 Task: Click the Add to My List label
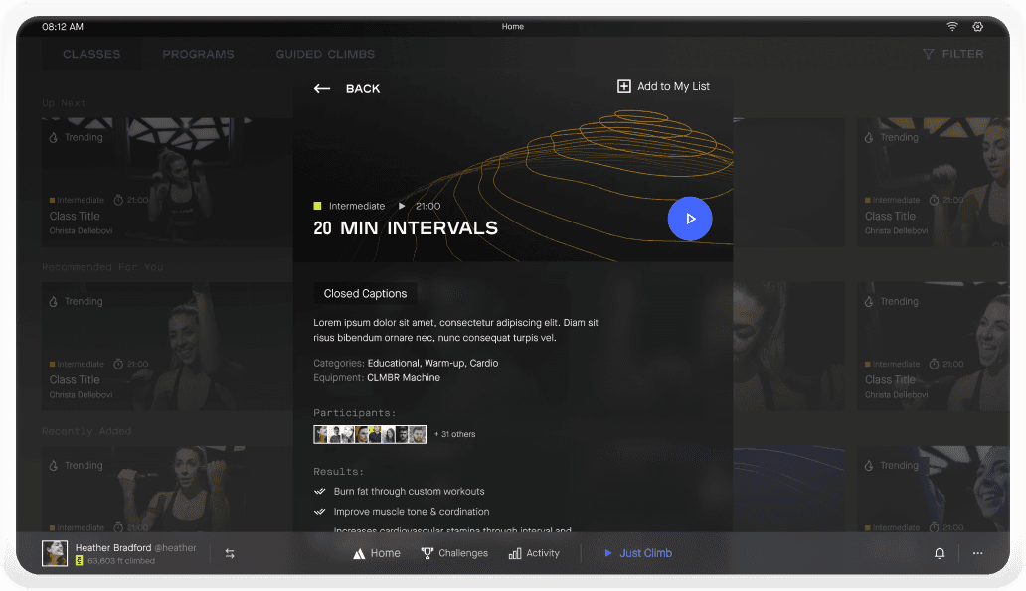(673, 86)
